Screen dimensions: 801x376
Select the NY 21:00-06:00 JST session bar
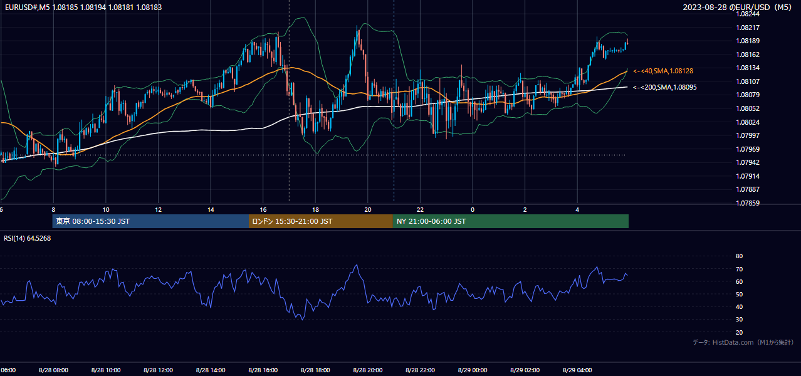tap(511, 221)
